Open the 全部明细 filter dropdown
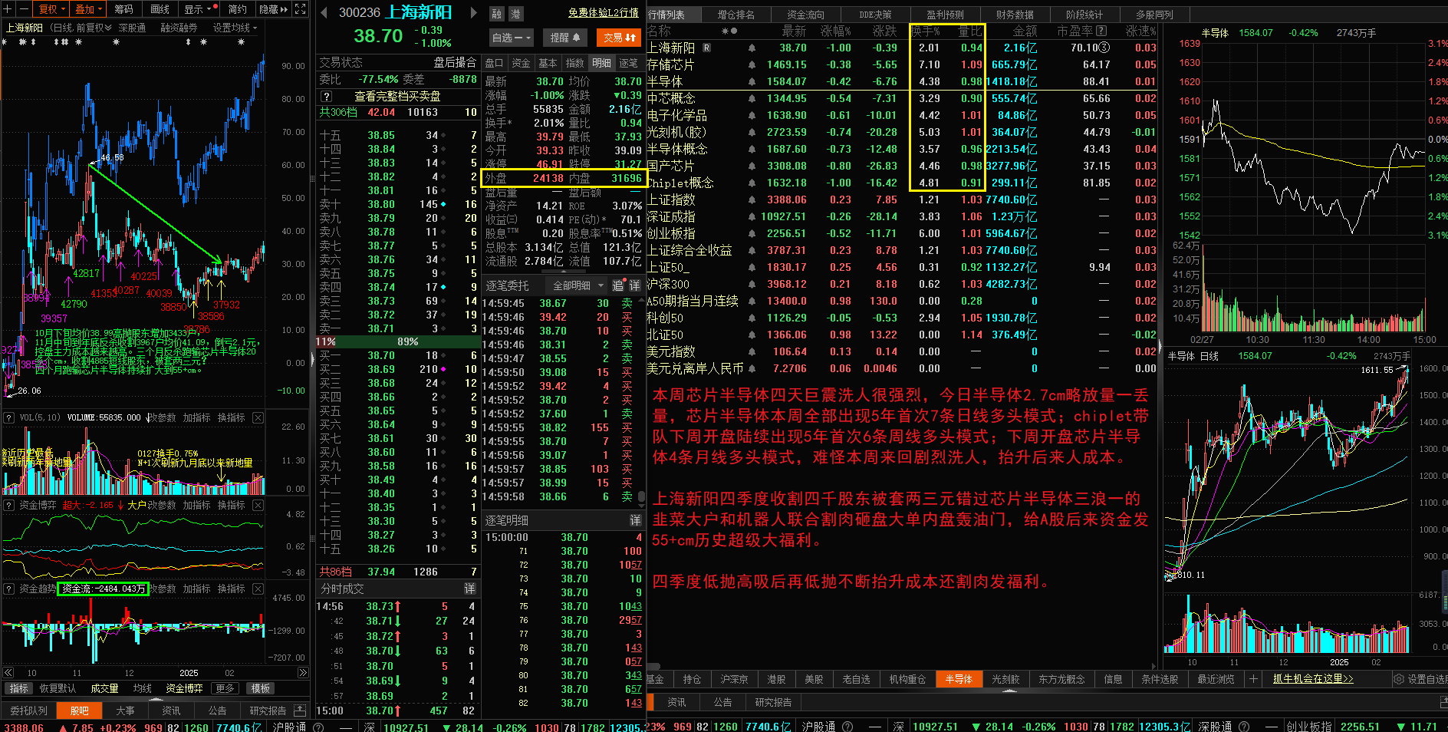The height and width of the screenshot is (732, 1448). tap(578, 285)
